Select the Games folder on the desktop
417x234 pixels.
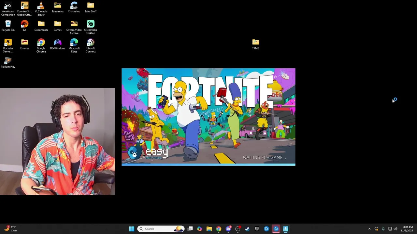coord(57,26)
